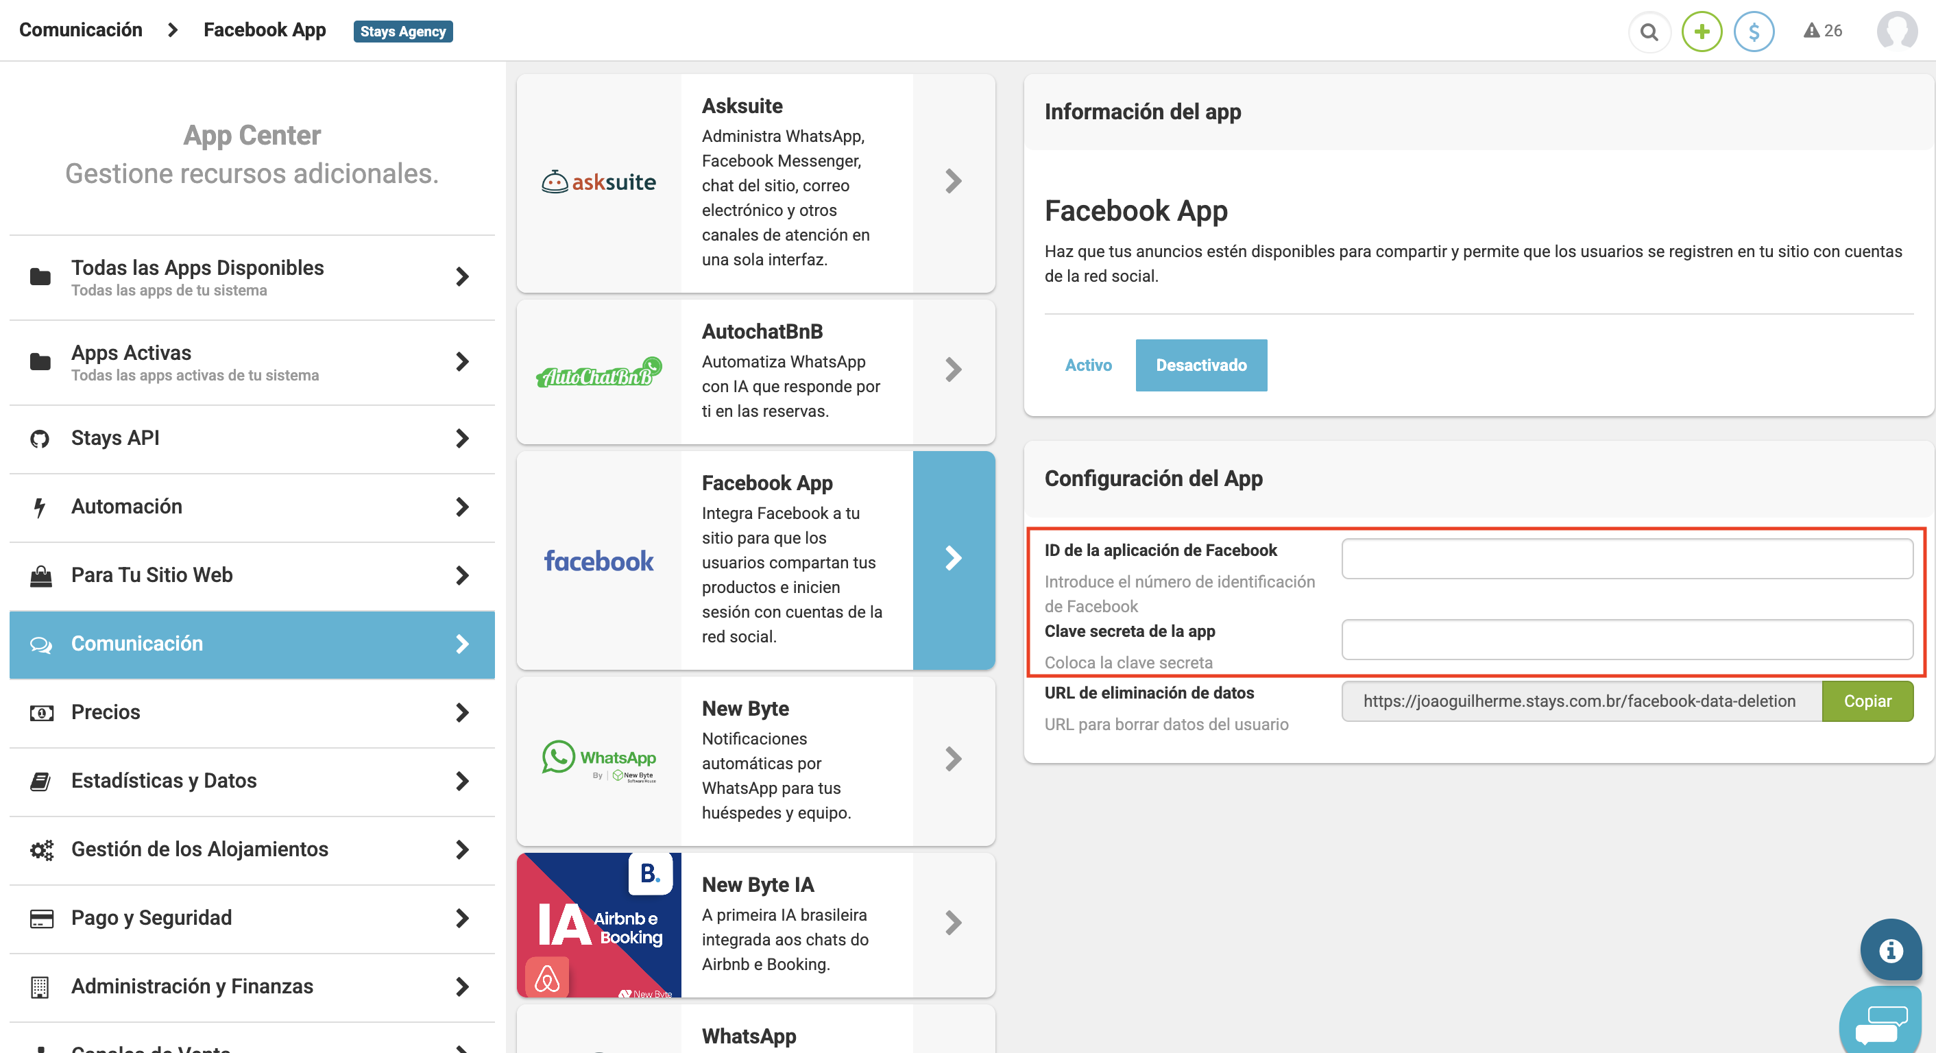Expand the Asksuite app card arrow
This screenshot has height=1053, width=1936.
point(953,181)
